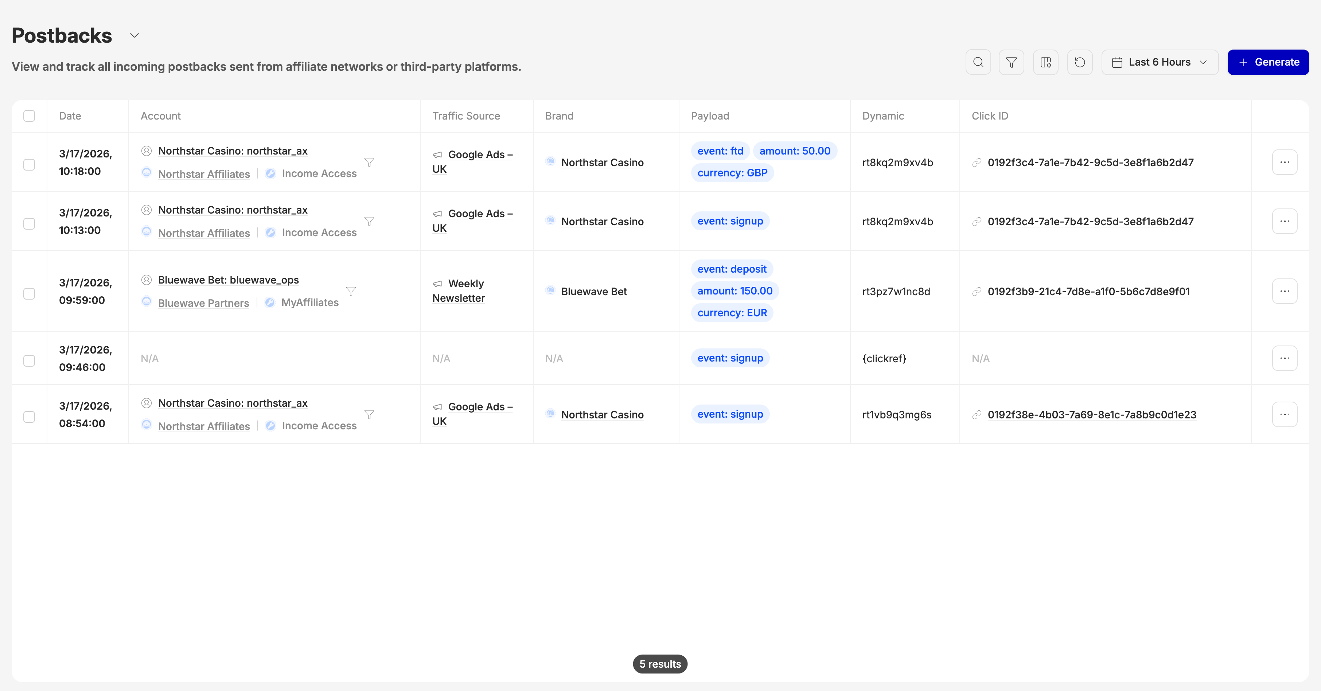
Task: Open the more actions menu for the 10:18:00 row
Action: click(1285, 162)
